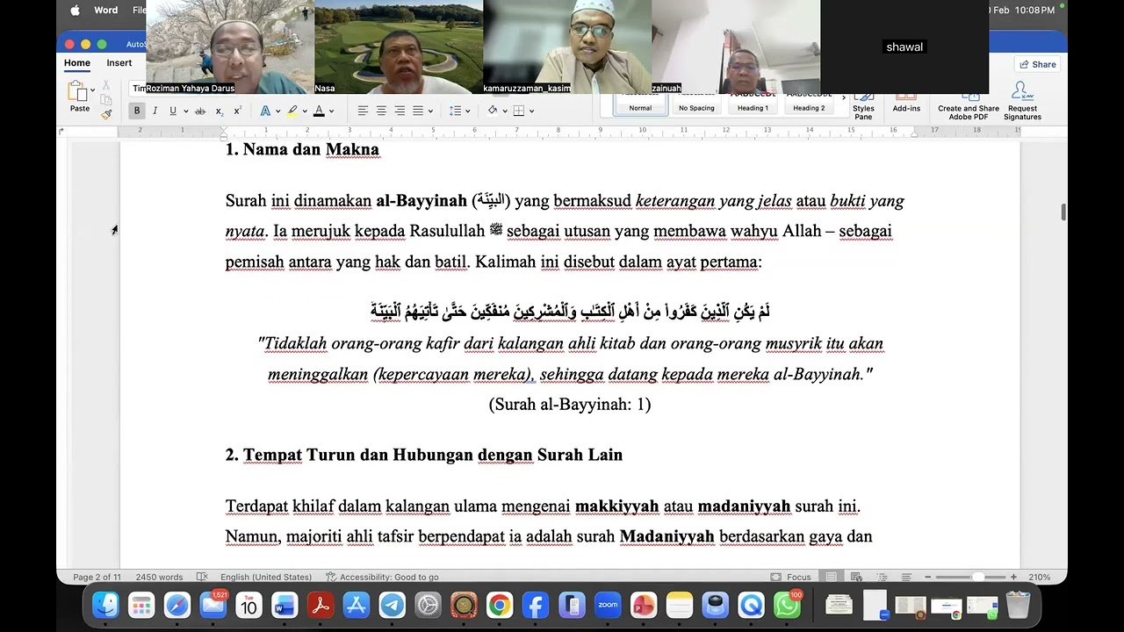Viewport: 1124px width, 632px height.
Task: Open the spelling proofing icon in status bar
Action: [x=202, y=577]
